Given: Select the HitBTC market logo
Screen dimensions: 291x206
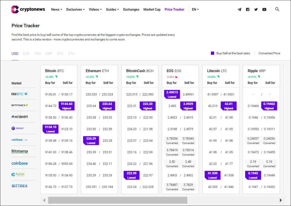Looking at the screenshot, I should point(20,94).
